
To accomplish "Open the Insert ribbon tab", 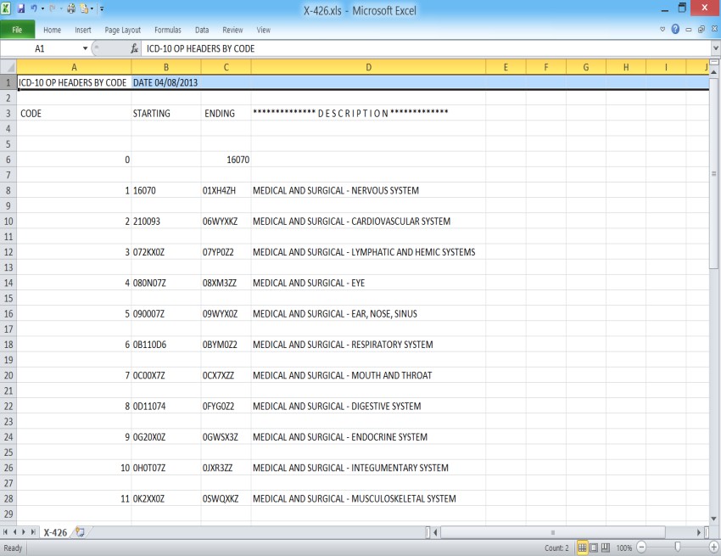I will (x=83, y=30).
